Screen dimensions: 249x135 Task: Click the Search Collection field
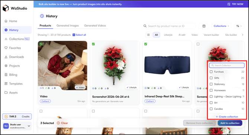pos(227,65)
